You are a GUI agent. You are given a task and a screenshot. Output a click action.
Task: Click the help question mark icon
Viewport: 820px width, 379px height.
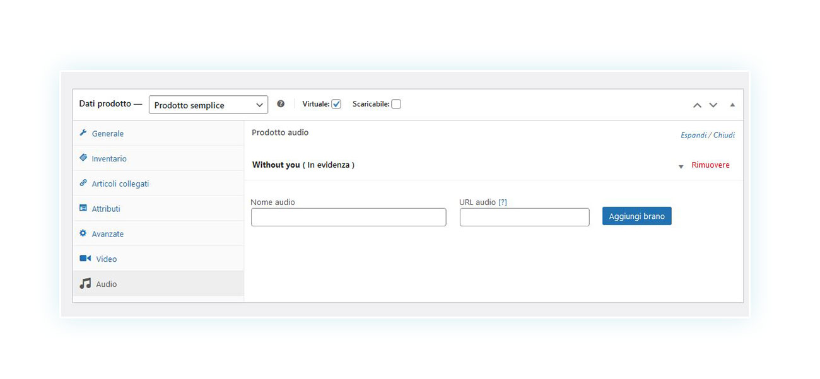click(x=281, y=104)
